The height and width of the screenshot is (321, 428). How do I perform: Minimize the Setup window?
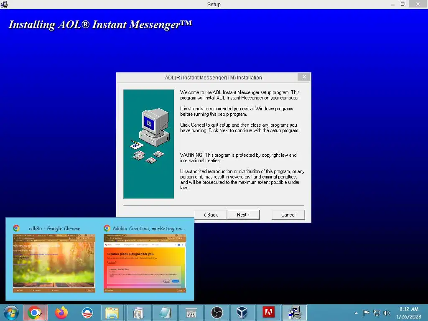click(x=392, y=4)
